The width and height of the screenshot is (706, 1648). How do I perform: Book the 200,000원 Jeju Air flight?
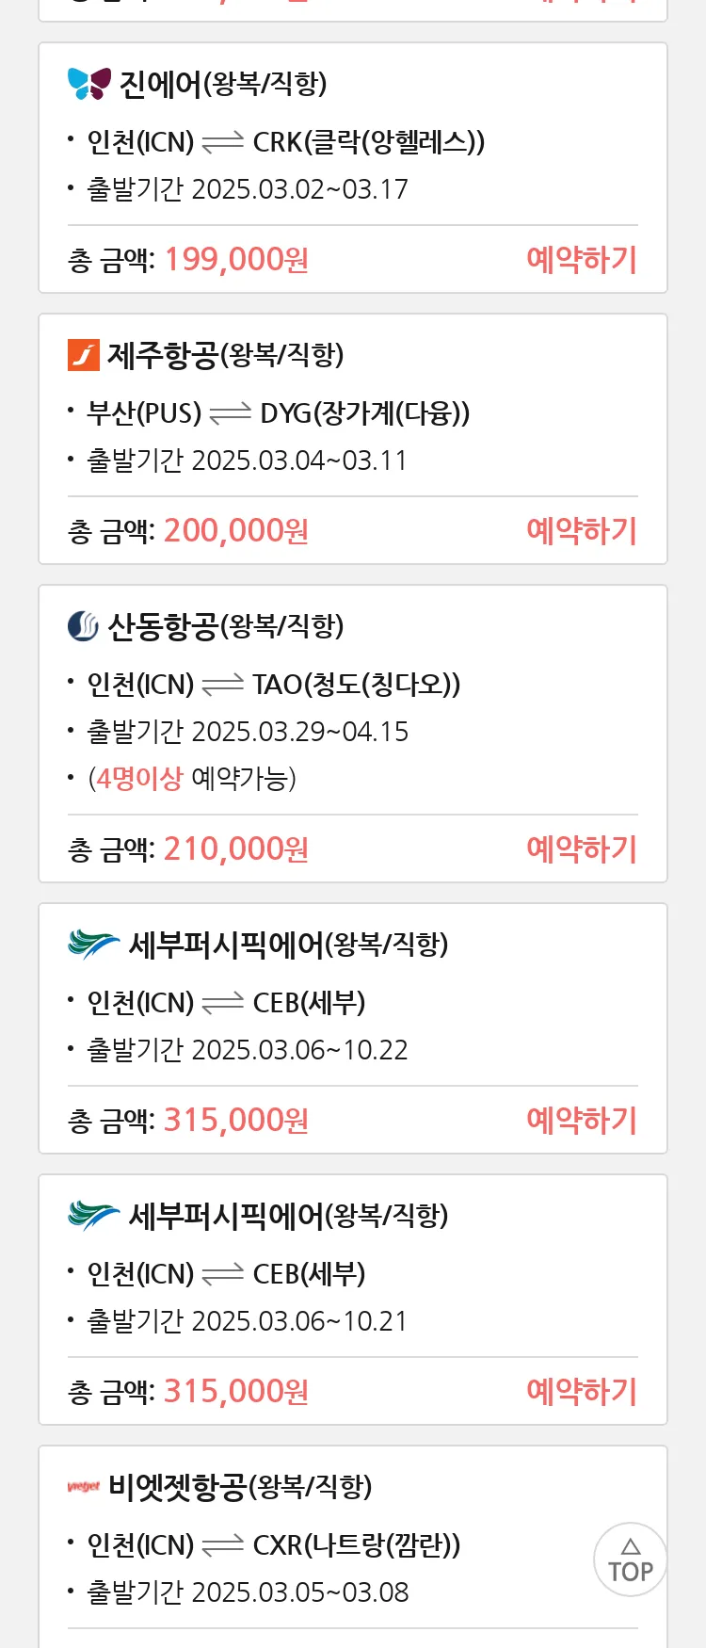(582, 530)
